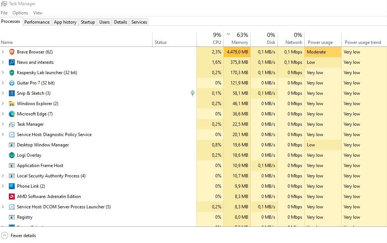Click the News and interests icon
The image size is (387, 243).
(11, 62)
